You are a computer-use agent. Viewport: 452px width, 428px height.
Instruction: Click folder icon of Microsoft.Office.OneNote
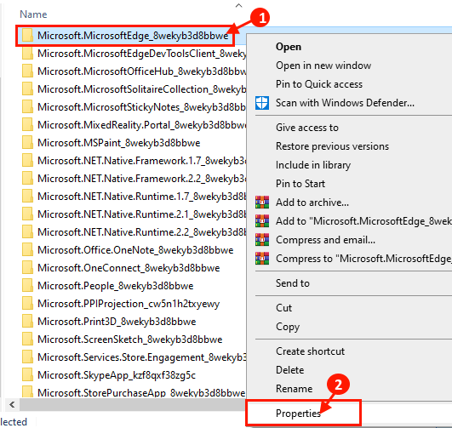pyautogui.click(x=28, y=250)
